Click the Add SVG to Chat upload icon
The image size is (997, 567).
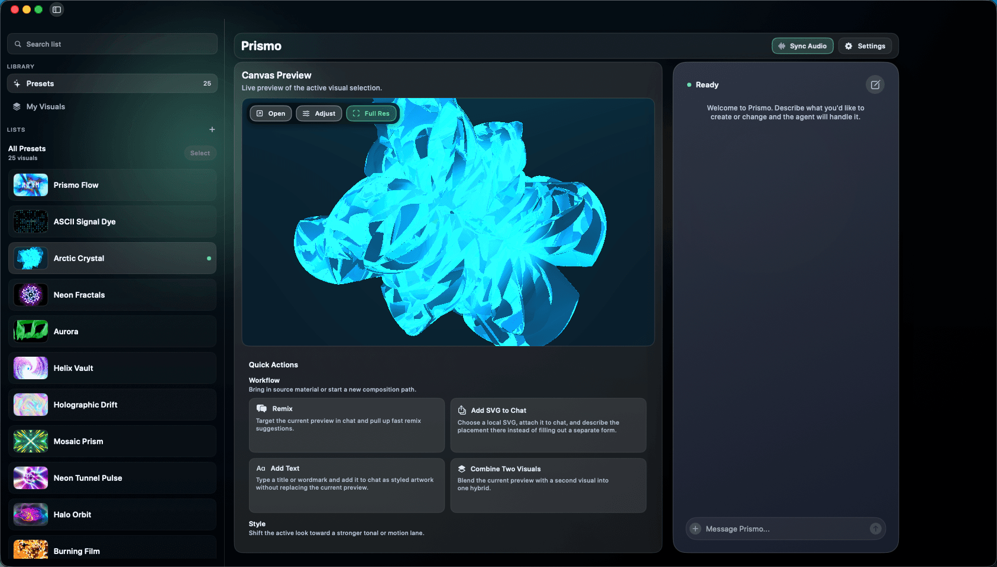(461, 410)
